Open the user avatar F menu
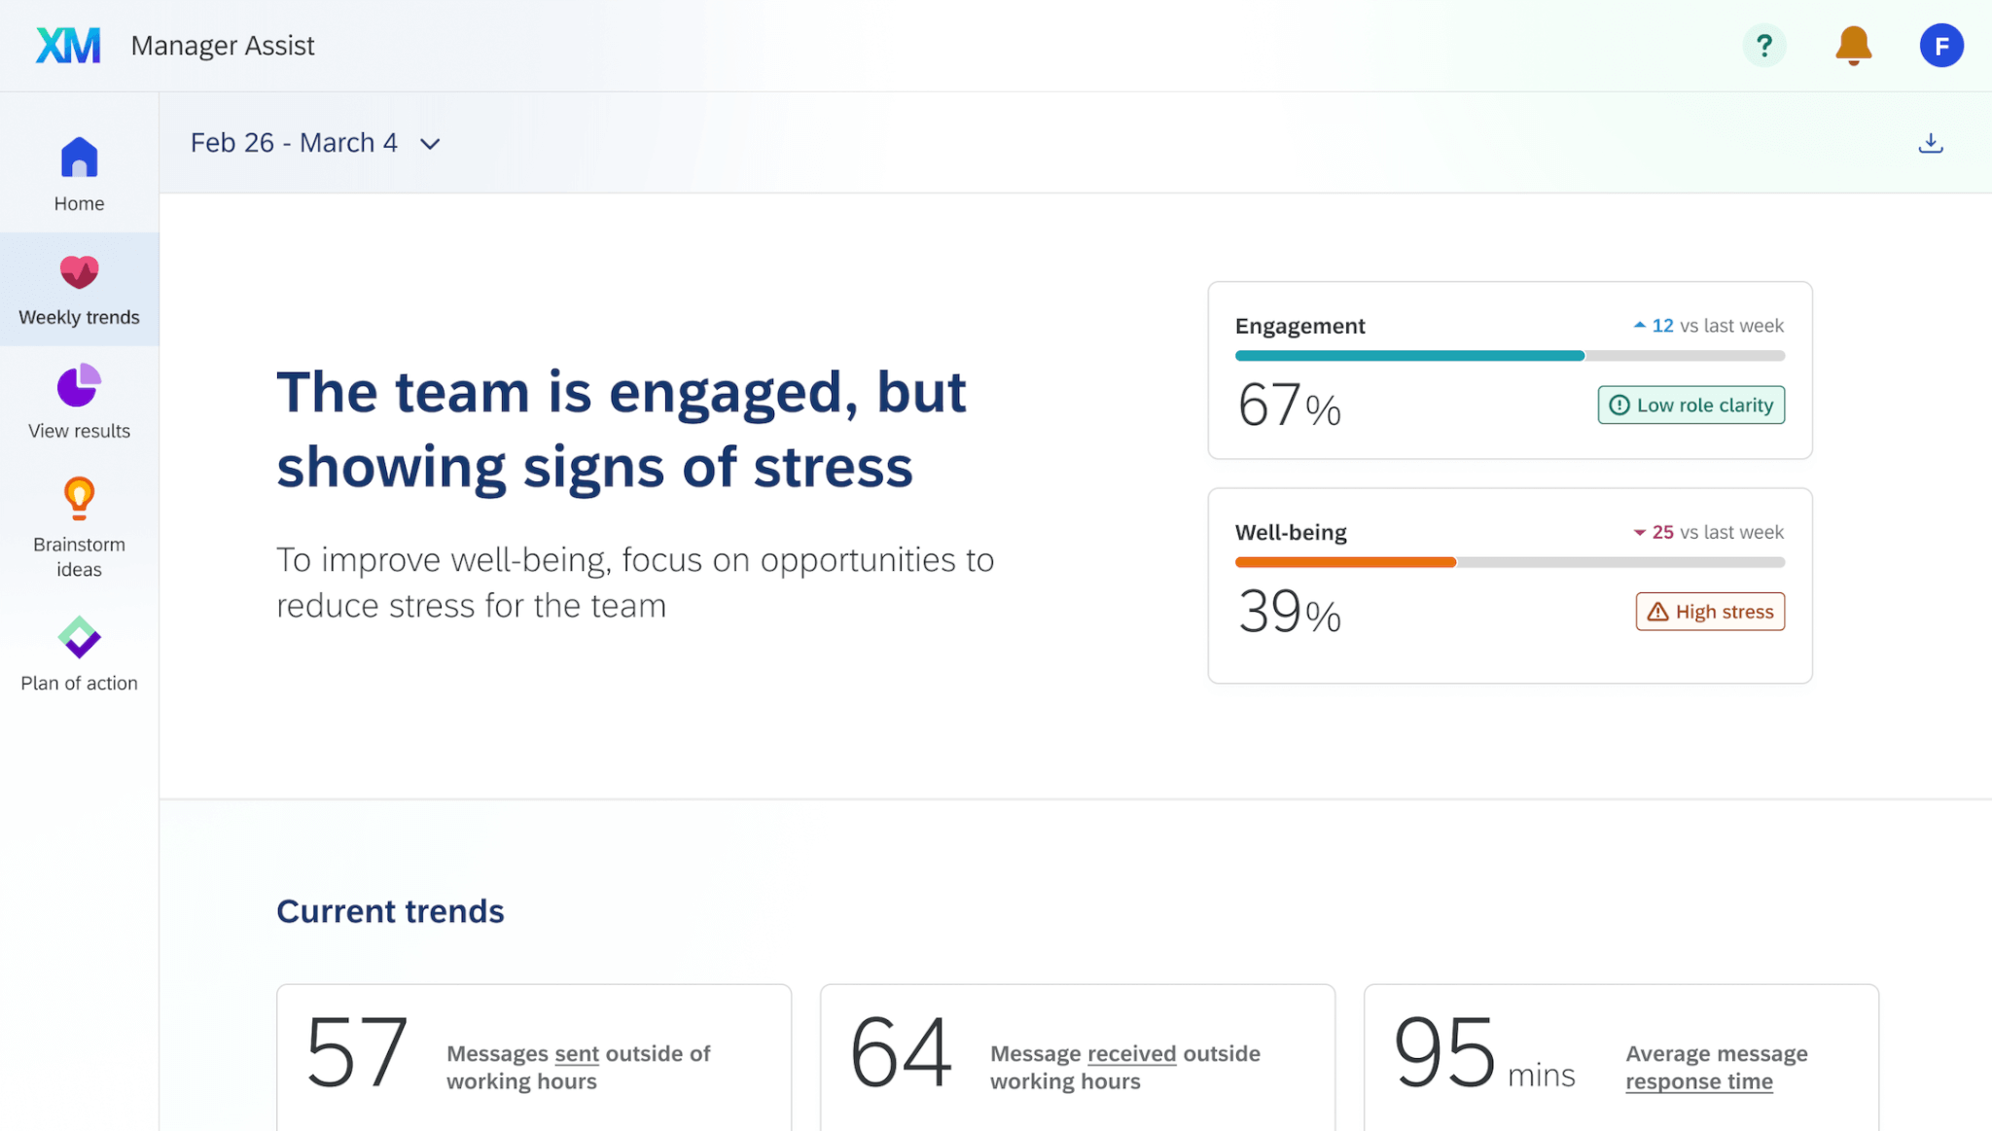1992x1131 pixels. click(x=1941, y=46)
